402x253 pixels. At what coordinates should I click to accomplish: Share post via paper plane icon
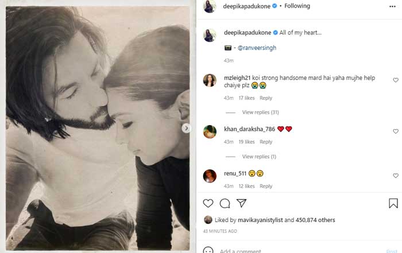[242, 203]
